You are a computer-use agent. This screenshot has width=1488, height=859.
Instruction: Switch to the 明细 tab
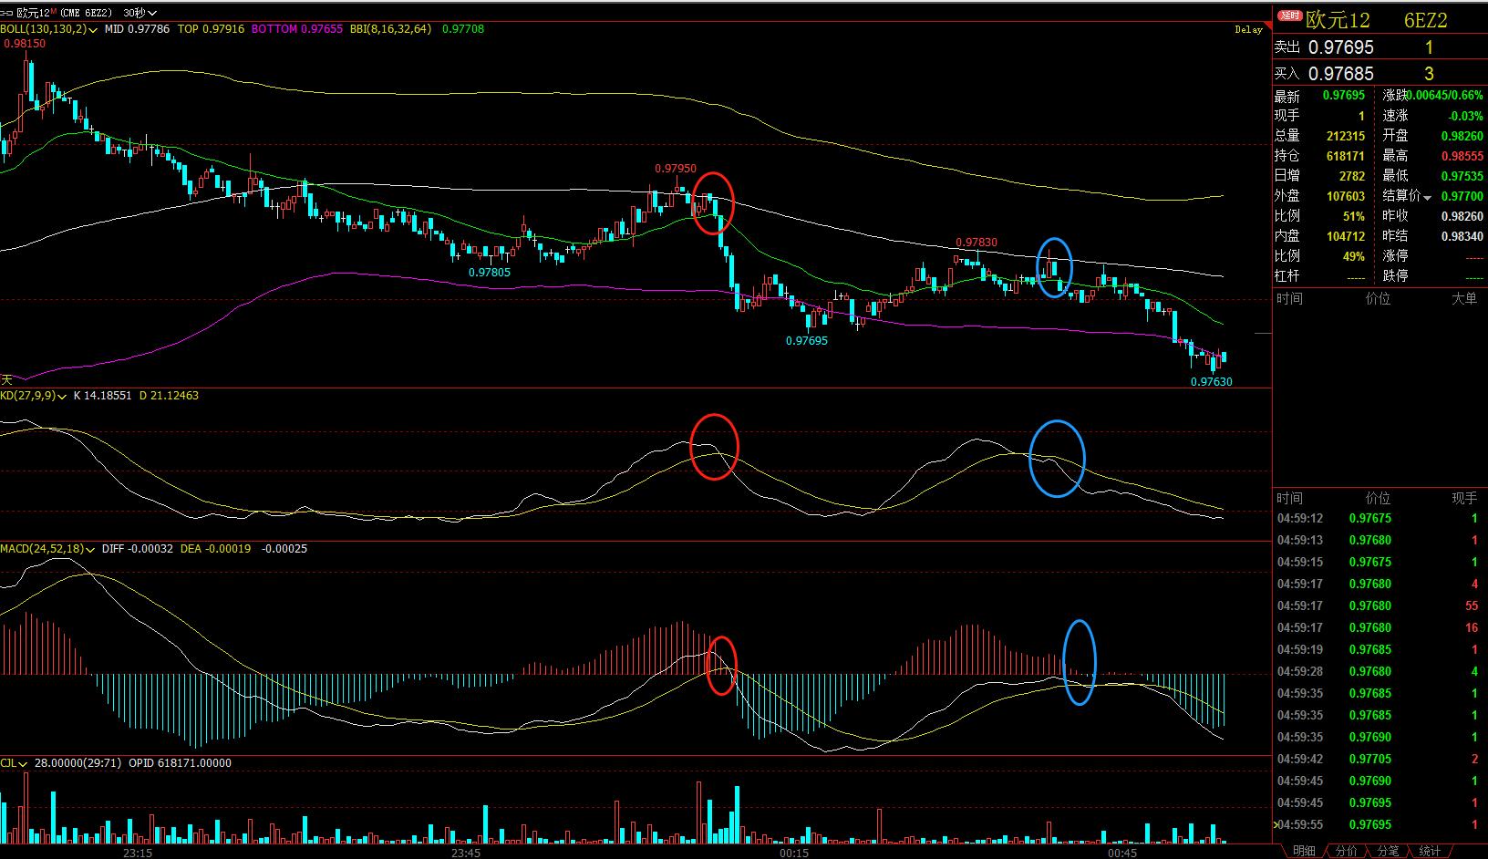pyautogui.click(x=1304, y=851)
